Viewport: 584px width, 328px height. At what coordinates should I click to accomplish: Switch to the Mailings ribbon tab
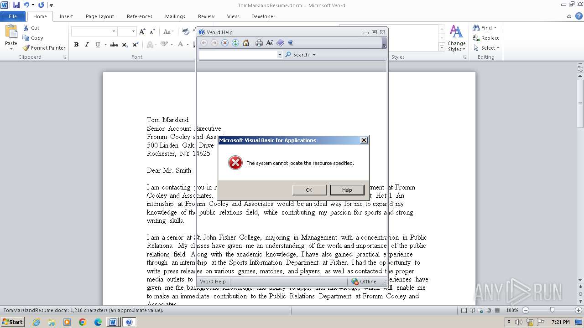(x=175, y=16)
